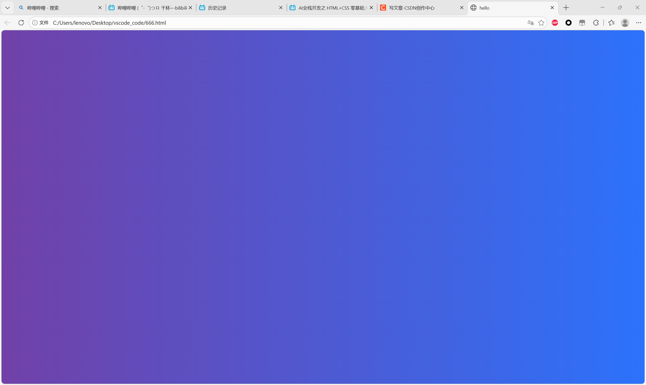Open the favorites list icon
This screenshot has height=385, width=646.
click(x=611, y=23)
